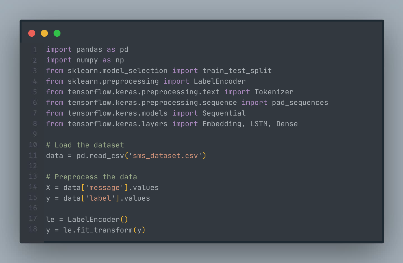Click the '# Load the dataset' comment
403x263 pixels.
tap(85, 145)
